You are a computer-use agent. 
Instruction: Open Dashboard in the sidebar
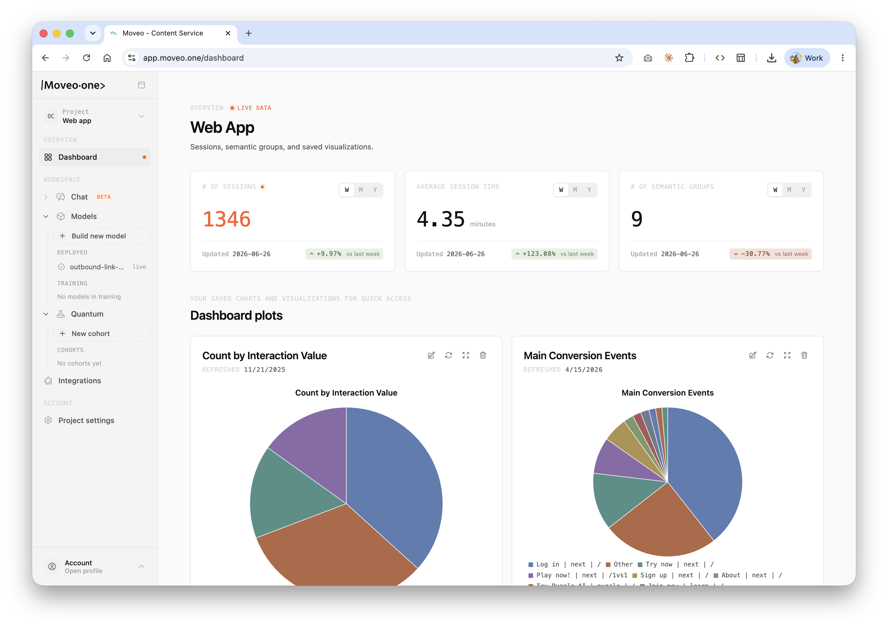coord(95,157)
